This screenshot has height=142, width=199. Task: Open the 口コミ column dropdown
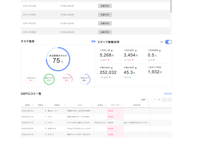[92, 105]
